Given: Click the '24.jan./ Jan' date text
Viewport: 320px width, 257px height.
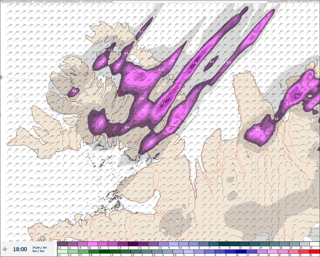Looking at the screenshot, I should (39, 248).
